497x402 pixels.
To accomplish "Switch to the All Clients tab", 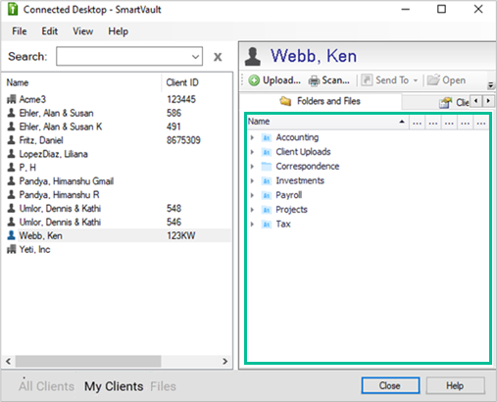I will click(46, 386).
